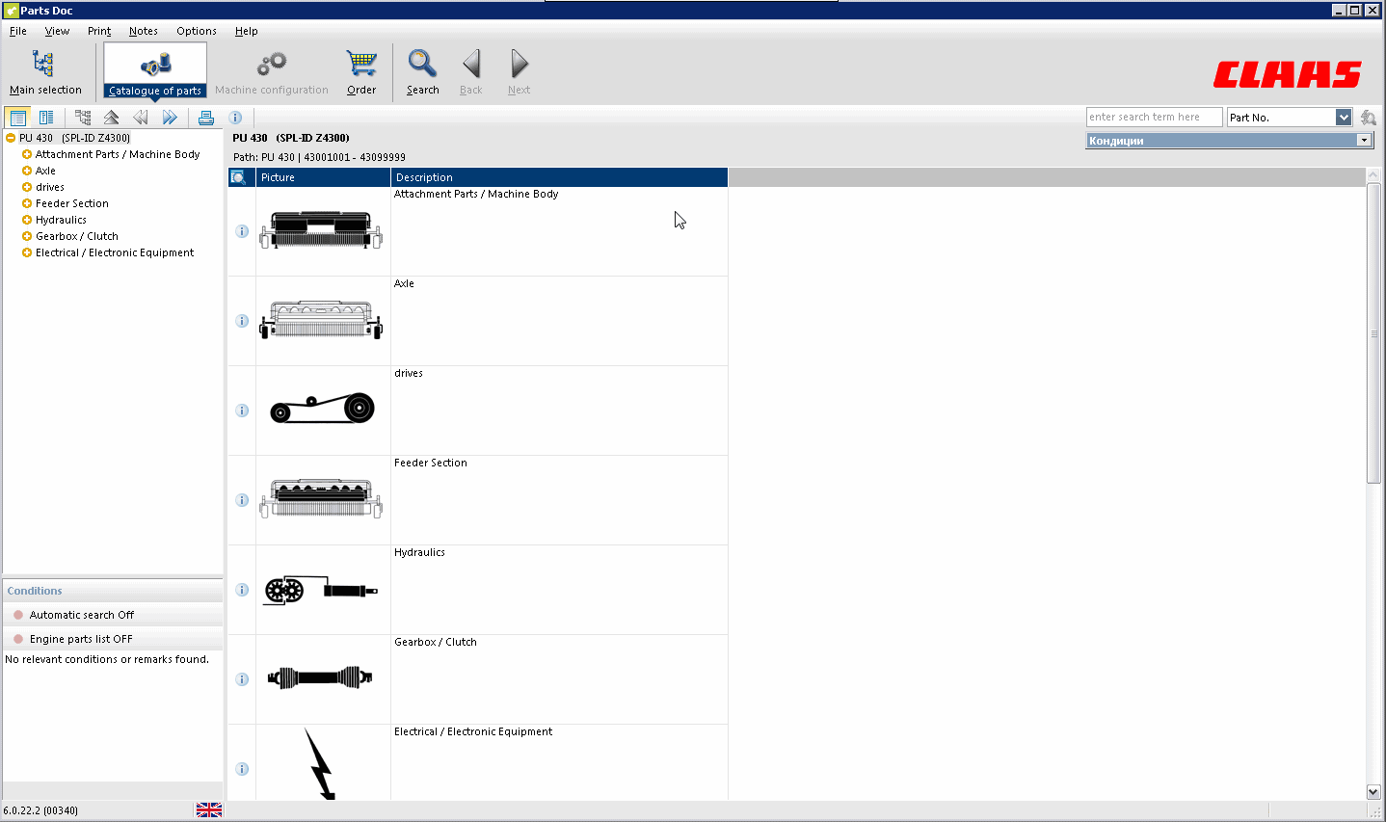1386x822 pixels.
Task: Click the search term input field
Action: [1154, 116]
